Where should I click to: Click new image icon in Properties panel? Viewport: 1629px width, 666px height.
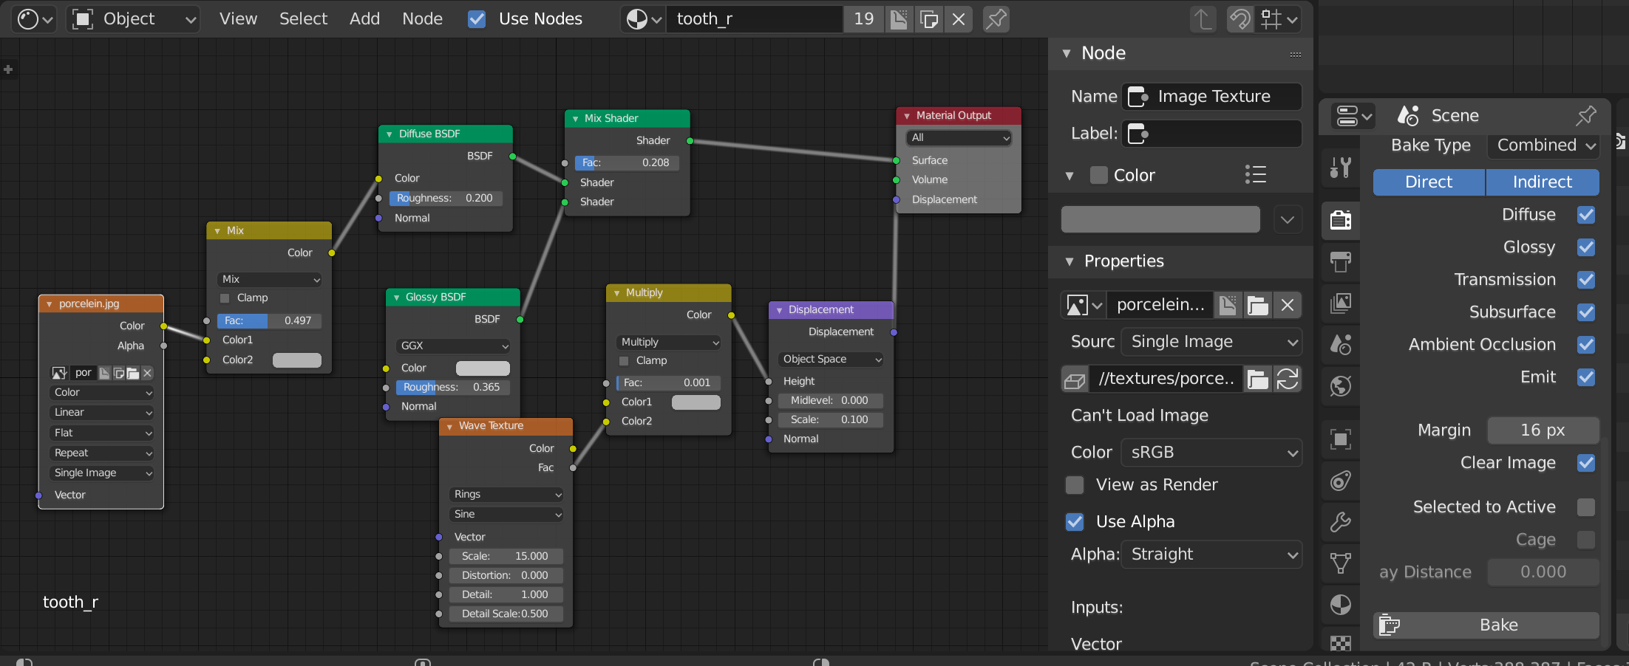pyautogui.click(x=1228, y=305)
